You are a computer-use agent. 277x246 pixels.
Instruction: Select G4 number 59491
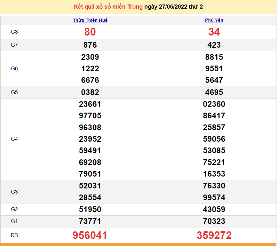[x=90, y=151]
